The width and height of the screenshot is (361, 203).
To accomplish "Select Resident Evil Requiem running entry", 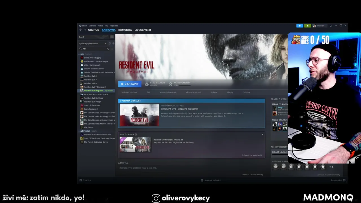I will coord(96,91).
